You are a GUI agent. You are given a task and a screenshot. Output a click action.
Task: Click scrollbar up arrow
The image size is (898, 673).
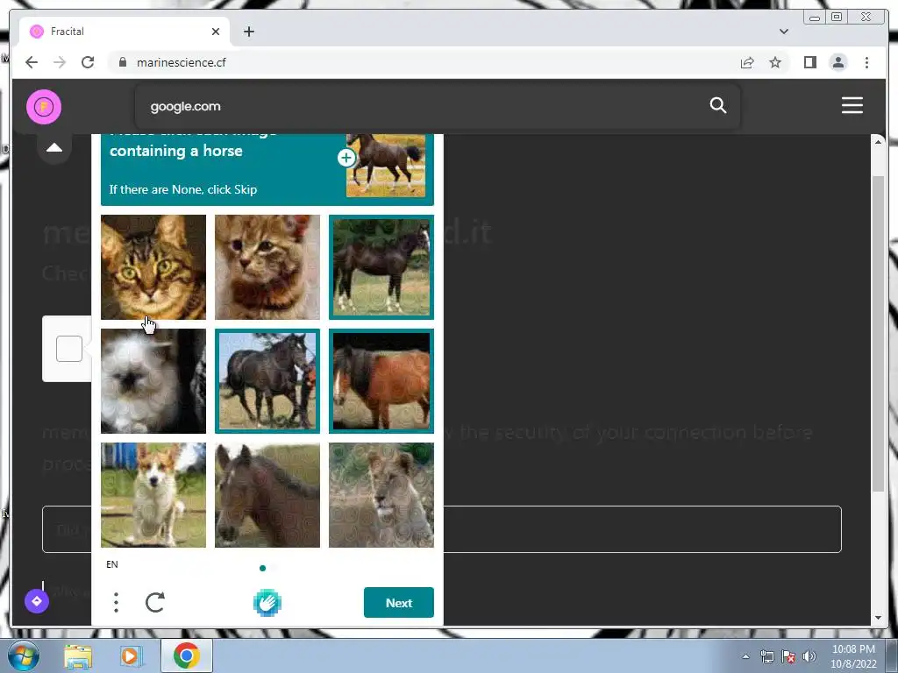point(878,141)
